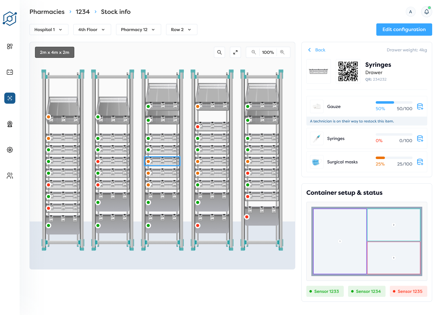Zoom in on the rack visualization
442x315 pixels.
tap(283, 52)
